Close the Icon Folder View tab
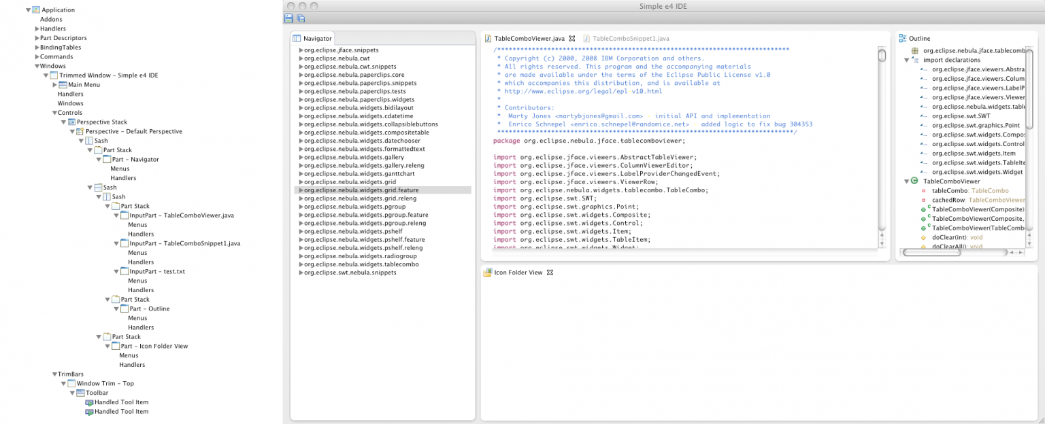 [550, 272]
